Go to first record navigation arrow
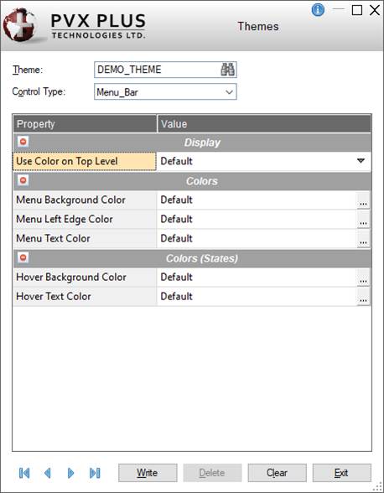The width and height of the screenshot is (384, 493). [x=24, y=473]
